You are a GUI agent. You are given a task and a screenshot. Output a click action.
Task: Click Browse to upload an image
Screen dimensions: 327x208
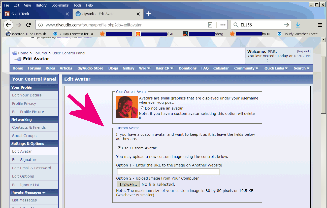(x=128, y=184)
